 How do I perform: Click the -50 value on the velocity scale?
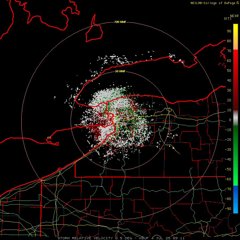(228, 169)
